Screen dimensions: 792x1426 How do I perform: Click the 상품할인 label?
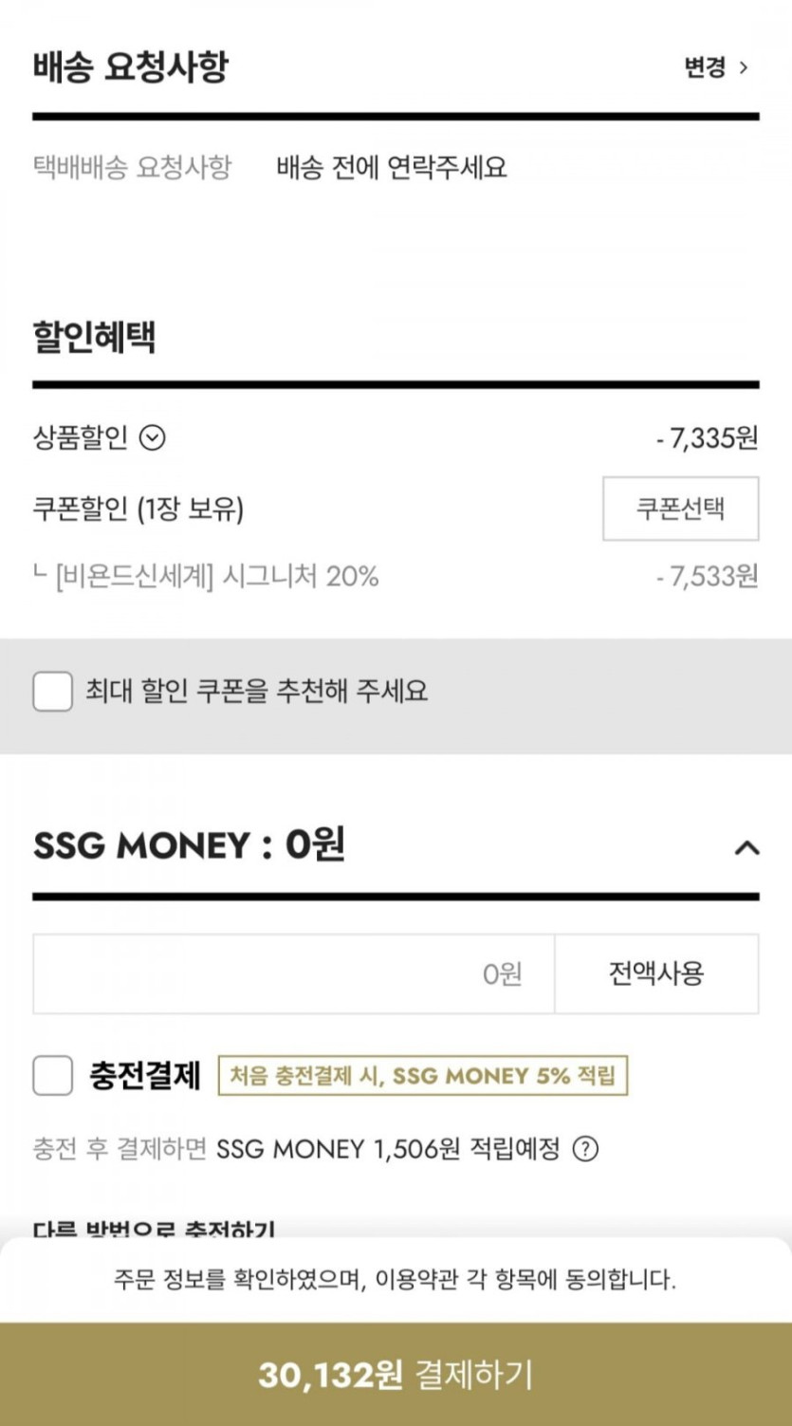(x=80, y=438)
